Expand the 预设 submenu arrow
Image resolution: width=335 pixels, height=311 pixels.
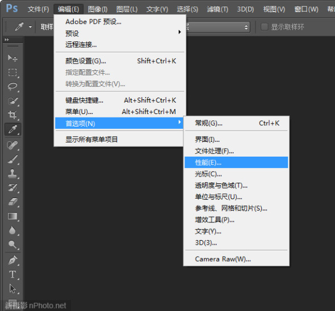click(x=179, y=32)
